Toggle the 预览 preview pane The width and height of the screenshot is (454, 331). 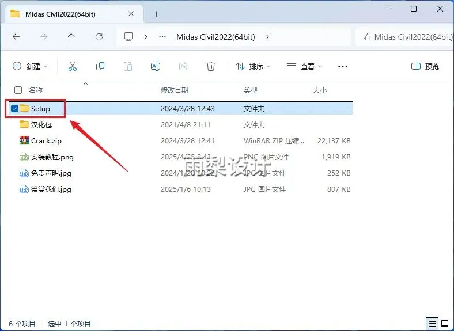coord(425,66)
